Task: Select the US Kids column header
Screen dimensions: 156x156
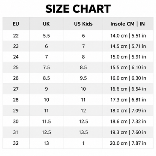Action: (x=83, y=24)
